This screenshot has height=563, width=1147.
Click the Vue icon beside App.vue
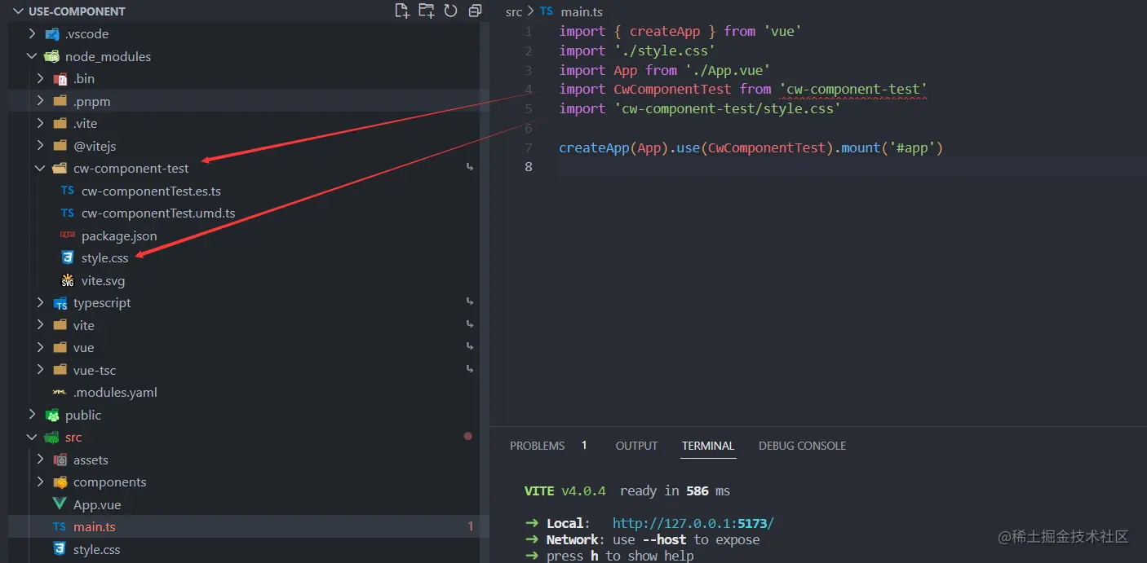[60, 504]
